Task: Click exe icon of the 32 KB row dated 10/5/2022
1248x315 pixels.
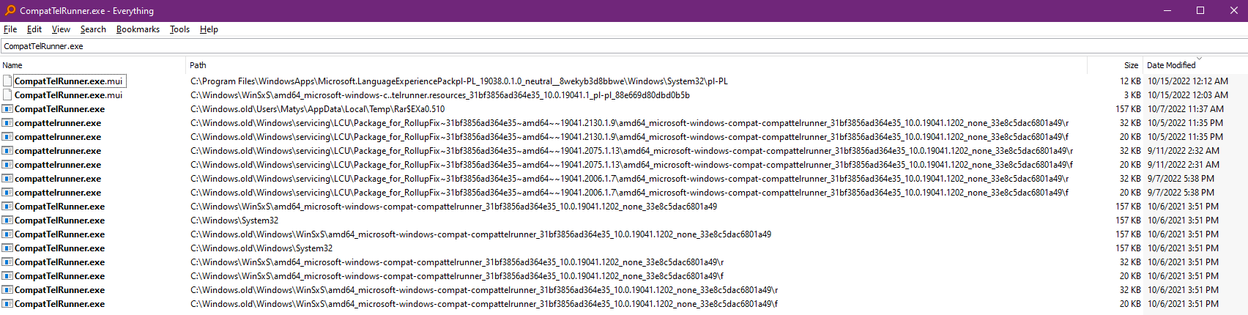Action: coord(7,123)
